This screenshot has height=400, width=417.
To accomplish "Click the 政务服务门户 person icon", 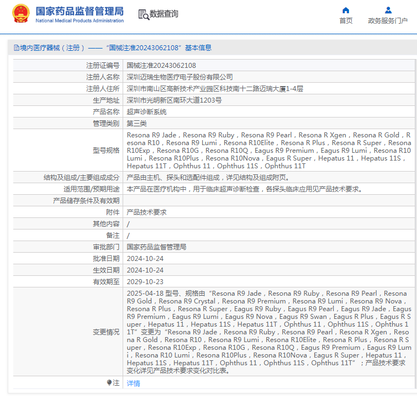I will (x=388, y=10).
